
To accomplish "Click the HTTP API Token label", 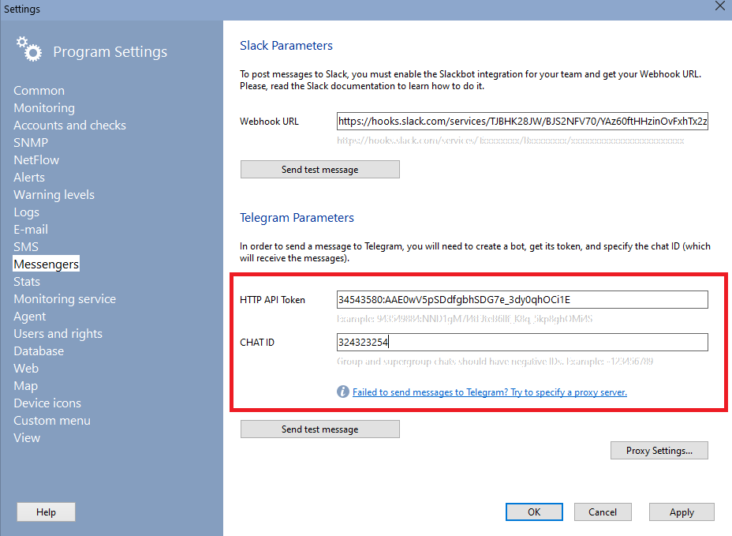I will click(x=273, y=300).
